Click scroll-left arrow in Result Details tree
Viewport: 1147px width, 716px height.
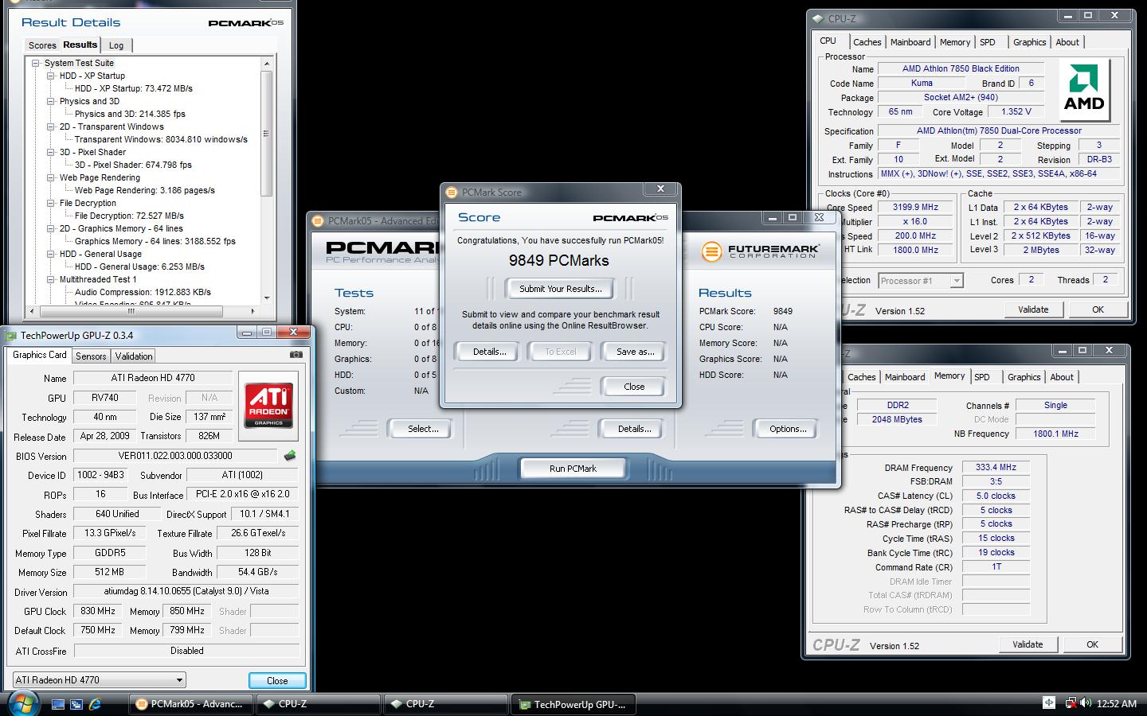click(x=32, y=311)
